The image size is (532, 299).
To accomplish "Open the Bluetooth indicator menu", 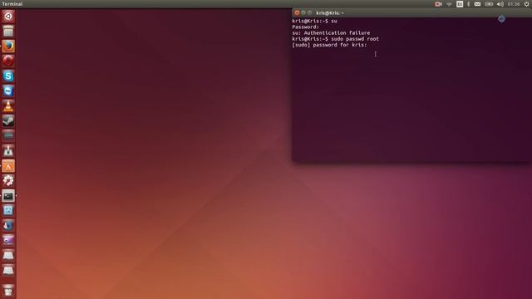I will 469,4.
